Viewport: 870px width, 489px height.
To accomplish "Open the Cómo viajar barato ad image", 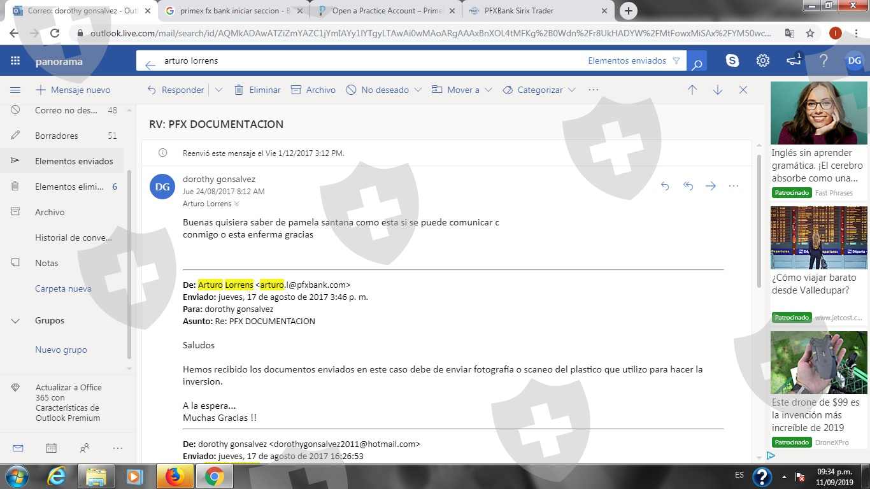I will [818, 237].
